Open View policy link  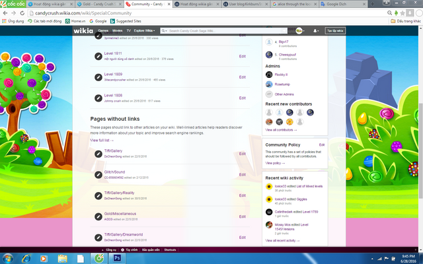click(275, 163)
